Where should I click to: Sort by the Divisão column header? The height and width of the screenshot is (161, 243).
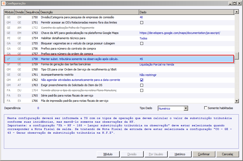click(x=20, y=12)
